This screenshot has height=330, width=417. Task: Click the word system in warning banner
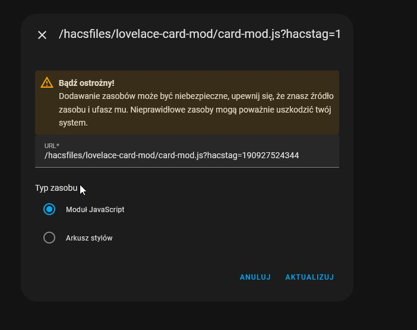click(x=73, y=123)
